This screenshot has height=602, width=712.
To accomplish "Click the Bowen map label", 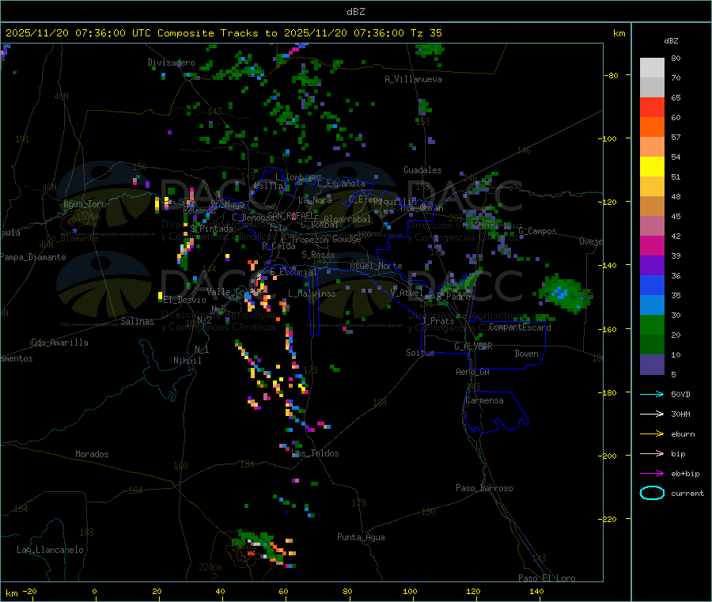I will click(526, 354).
